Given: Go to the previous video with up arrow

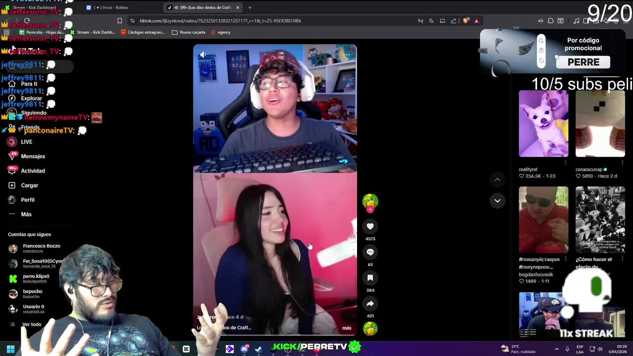Looking at the screenshot, I should pyautogui.click(x=497, y=180).
